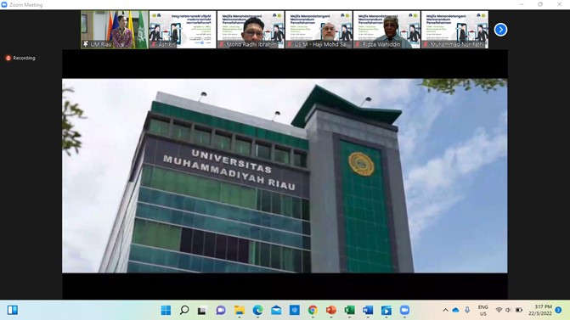570x320 pixels.
Task: Show next participants with the blue arrow
Action: 500,30
